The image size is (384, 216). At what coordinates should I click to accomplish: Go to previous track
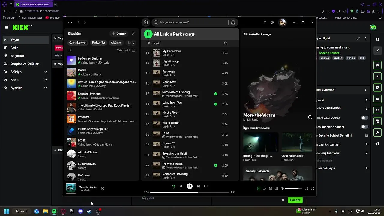(181, 186)
